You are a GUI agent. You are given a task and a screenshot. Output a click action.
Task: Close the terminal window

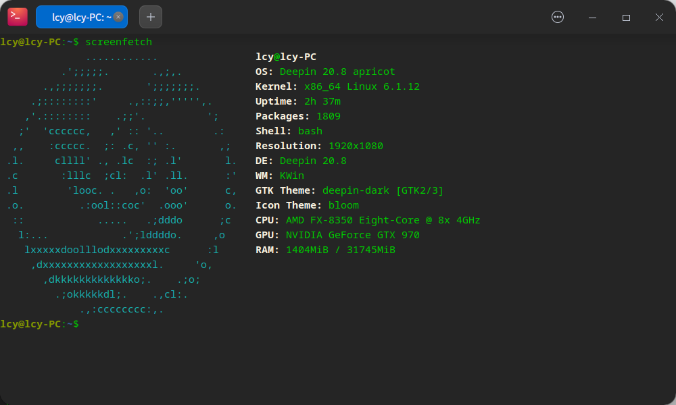659,18
